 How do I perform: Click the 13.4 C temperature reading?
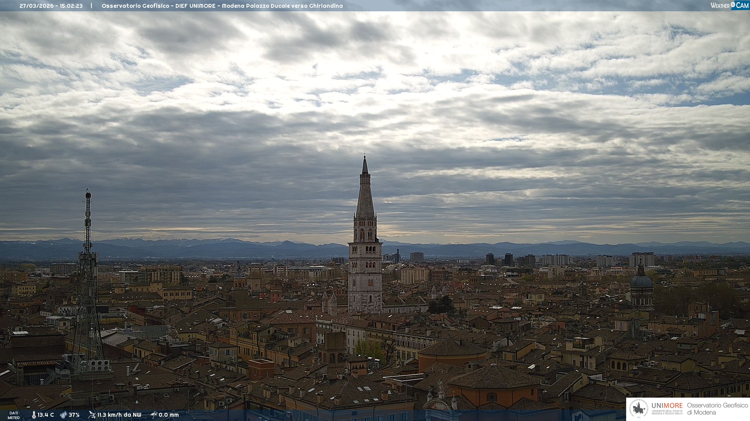coord(46,415)
